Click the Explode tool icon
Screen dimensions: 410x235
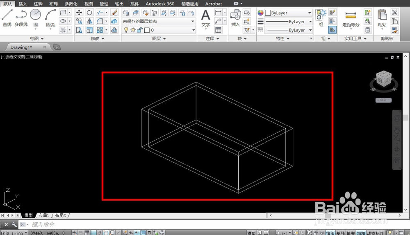(x=114, y=21)
